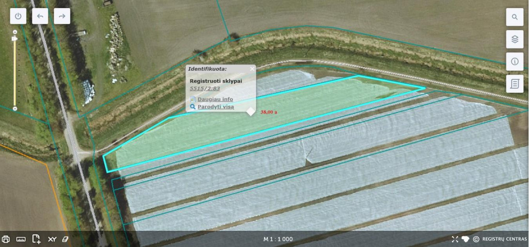Click the Lithuania map extent icon
529x247 pixels.
pos(466,239)
